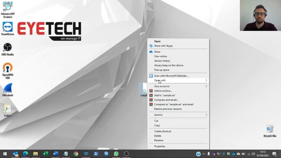Choose Compress and email
Image resolution: width=281 pixels, height=158 pixels.
pos(178,100)
